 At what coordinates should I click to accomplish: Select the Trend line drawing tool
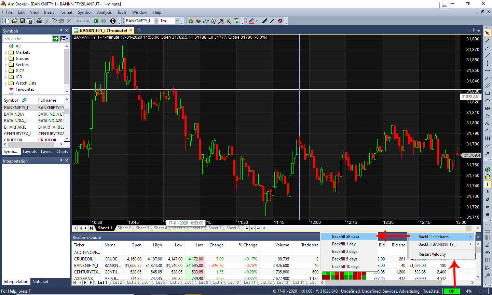pos(488,40)
